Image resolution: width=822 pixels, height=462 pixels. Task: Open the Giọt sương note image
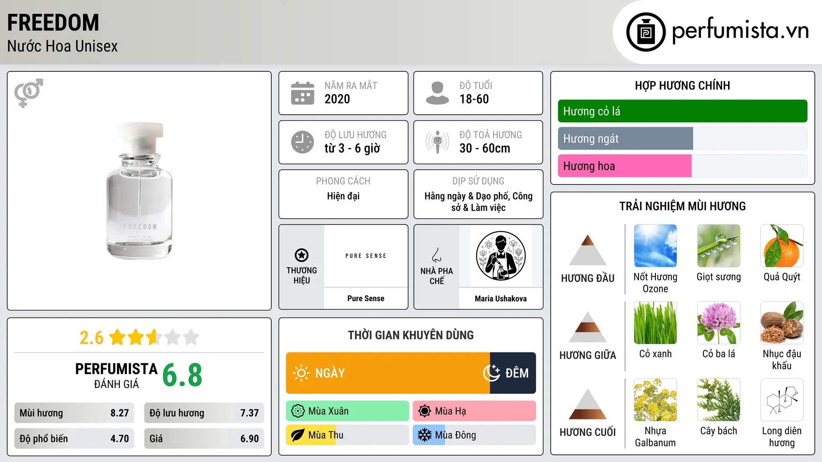(x=719, y=246)
